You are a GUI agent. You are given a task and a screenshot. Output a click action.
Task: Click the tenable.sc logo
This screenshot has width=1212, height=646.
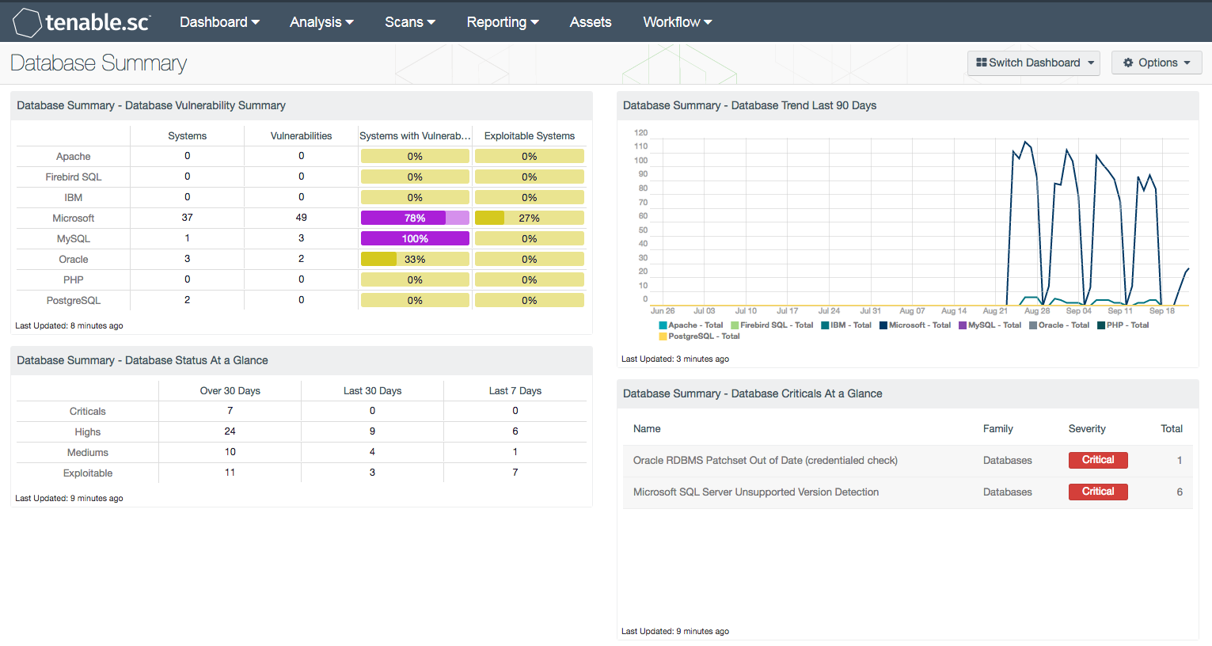(82, 22)
